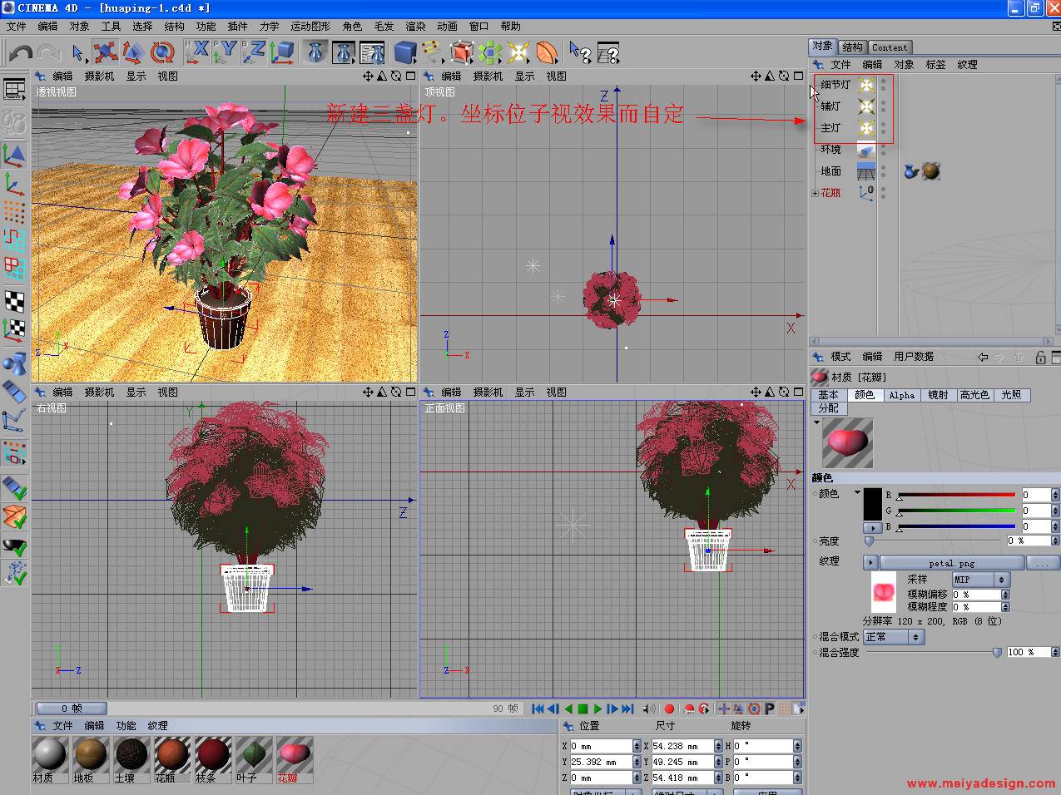Click the X position input field
This screenshot has width=1061, height=795.
click(x=601, y=746)
